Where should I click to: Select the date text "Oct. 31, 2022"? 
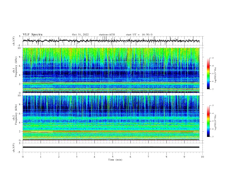[80, 35]
